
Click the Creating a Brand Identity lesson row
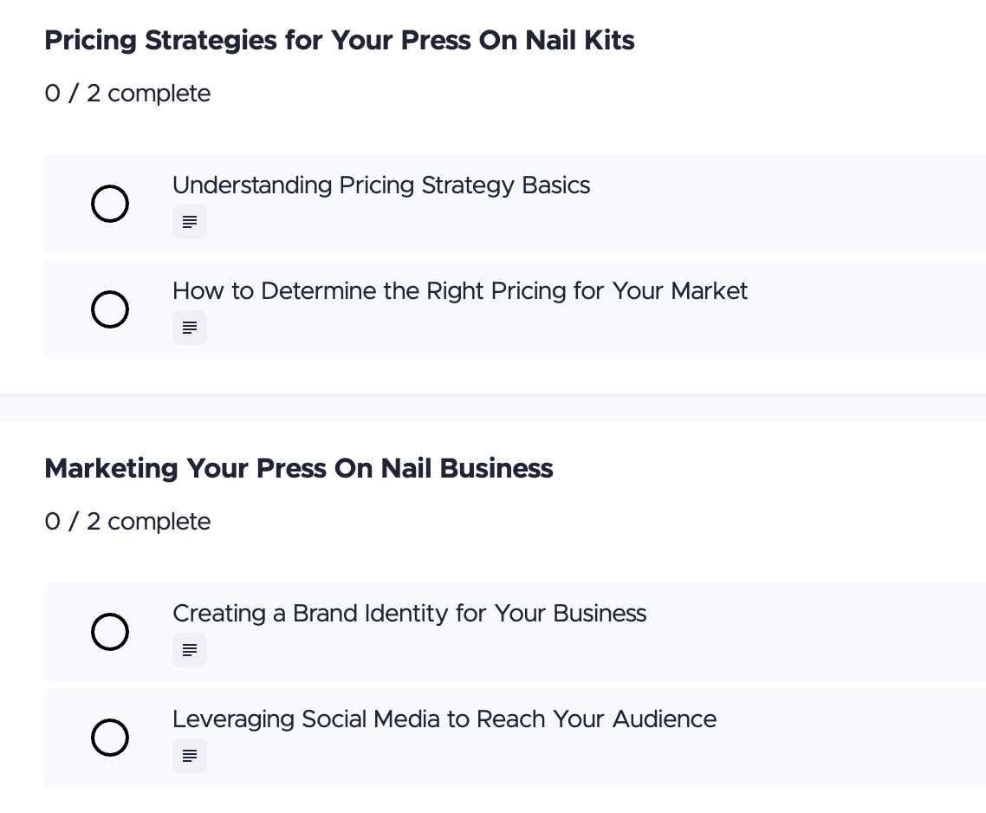[409, 614]
